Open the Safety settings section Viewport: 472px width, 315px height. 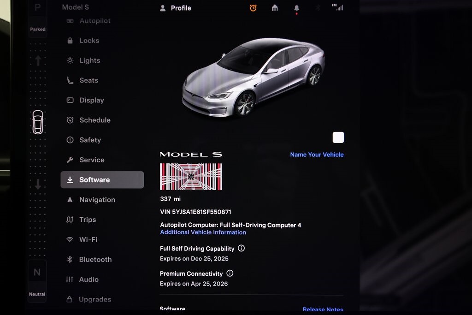point(90,140)
